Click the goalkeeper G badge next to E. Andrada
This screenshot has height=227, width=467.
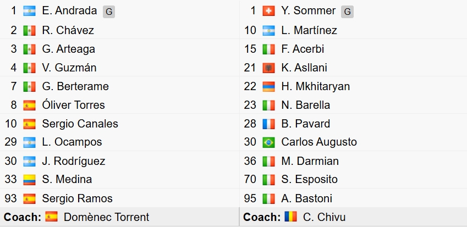[x=109, y=11]
